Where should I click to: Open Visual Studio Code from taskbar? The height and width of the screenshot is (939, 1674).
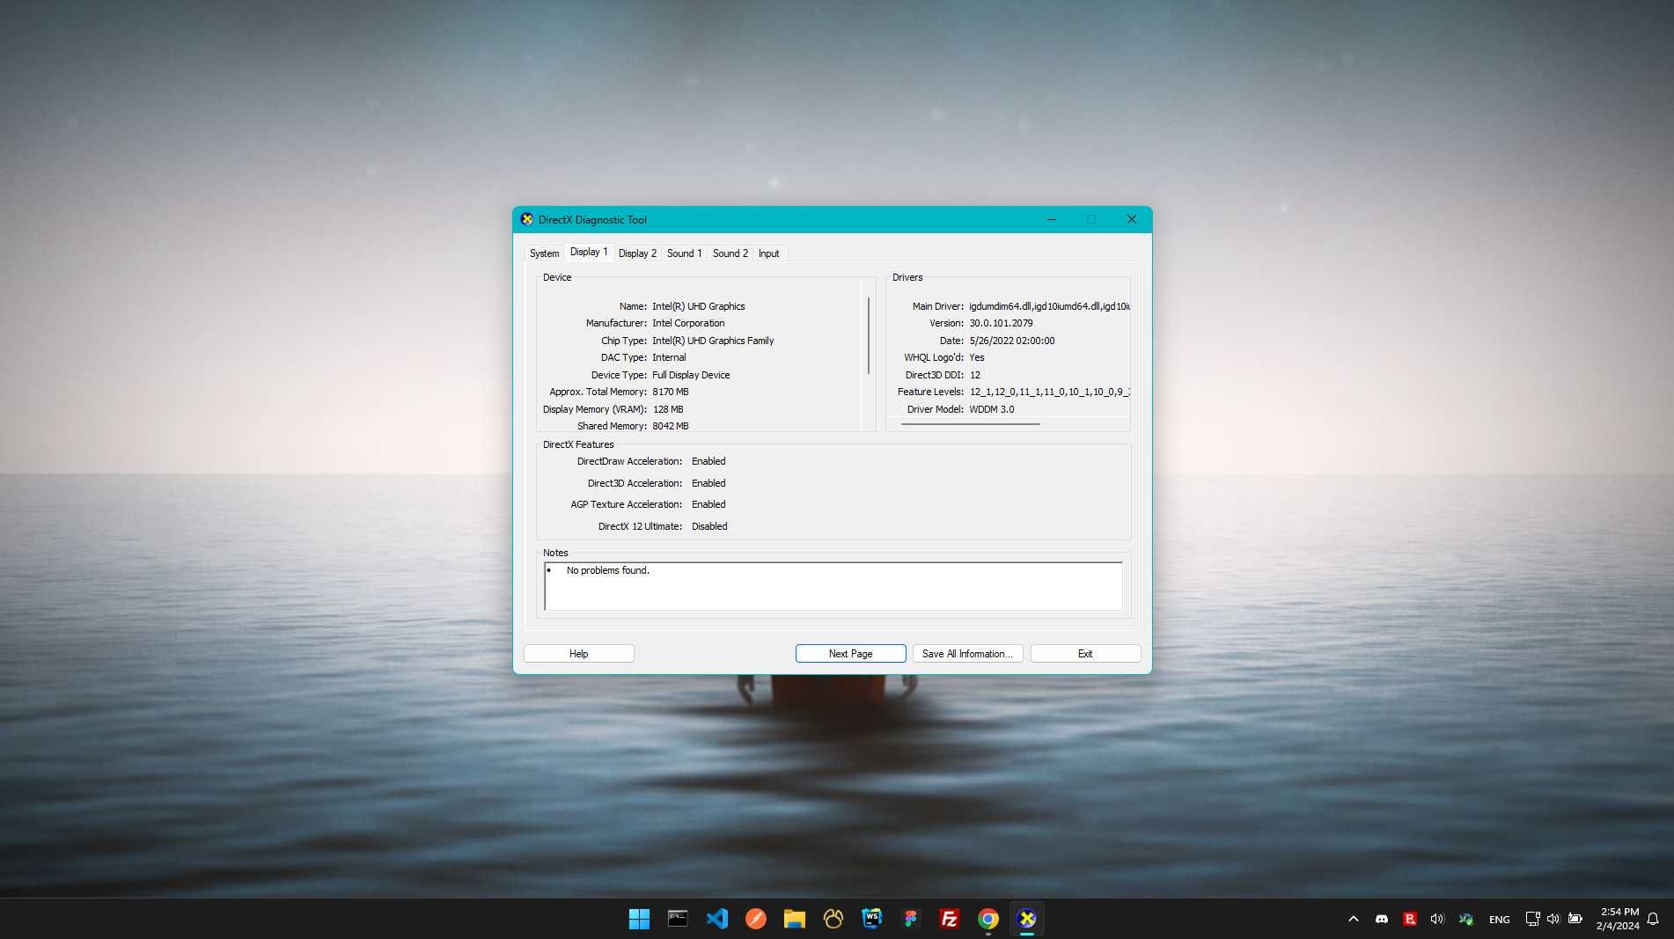pos(716,919)
